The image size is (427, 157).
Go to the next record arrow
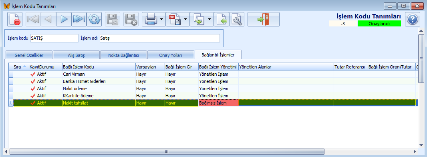pyautogui.click(x=64, y=19)
